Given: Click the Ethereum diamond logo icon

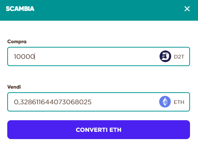Looking at the screenshot, I should tap(165, 102).
